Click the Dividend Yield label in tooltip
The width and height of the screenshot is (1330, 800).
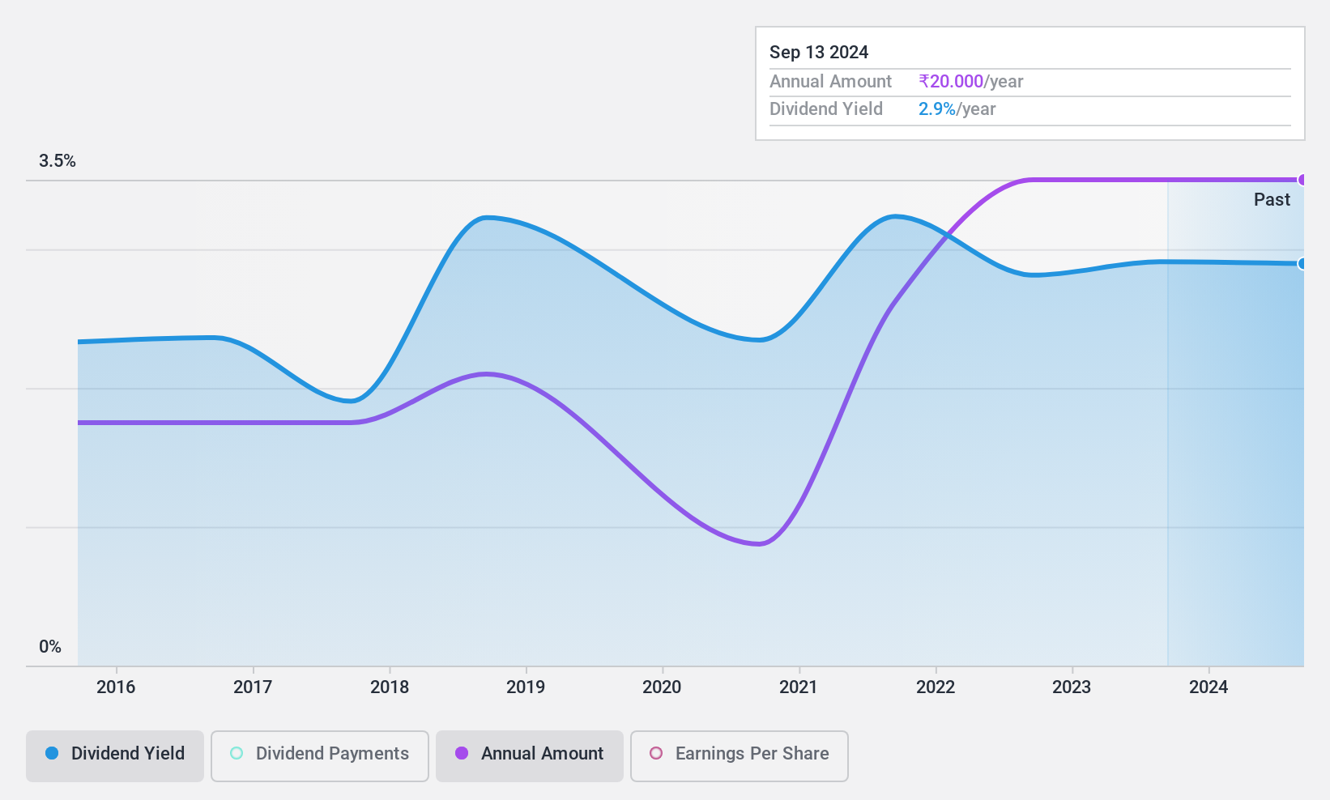[x=826, y=109]
